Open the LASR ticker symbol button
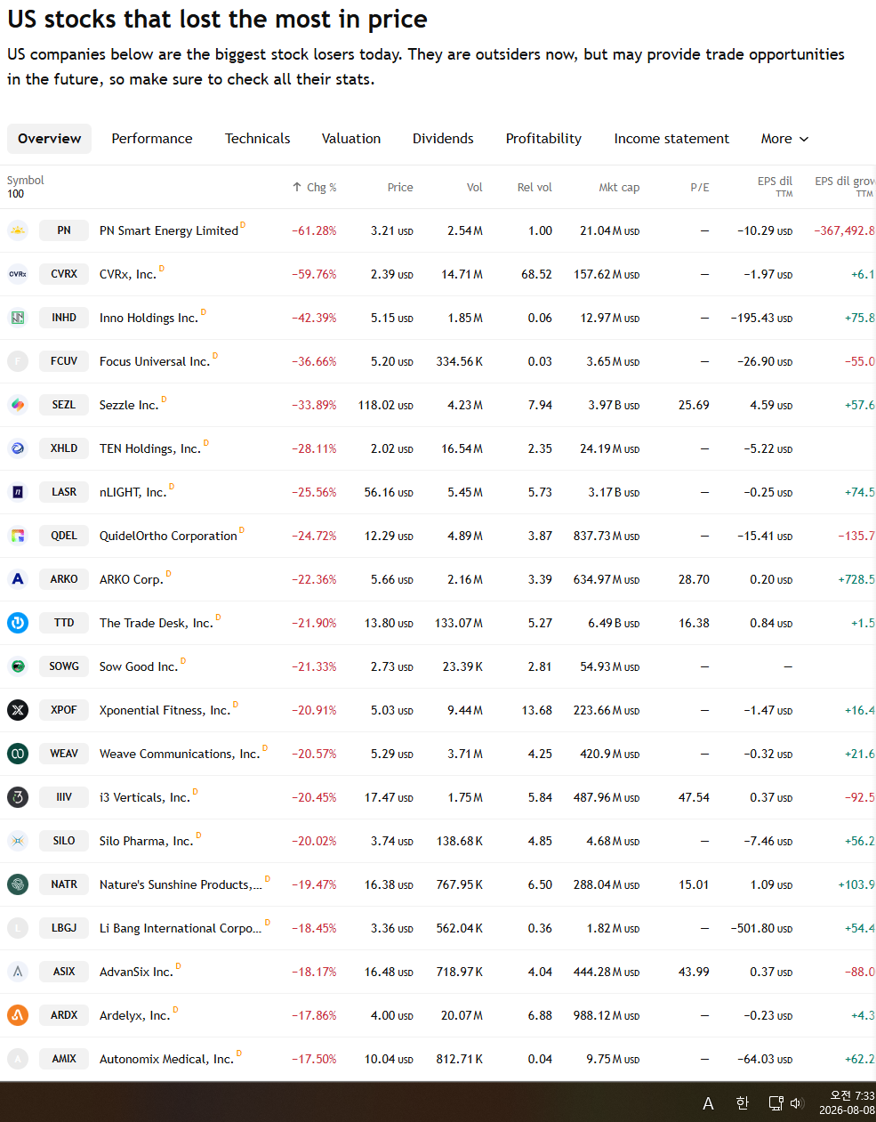The width and height of the screenshot is (876, 1122). coord(64,492)
